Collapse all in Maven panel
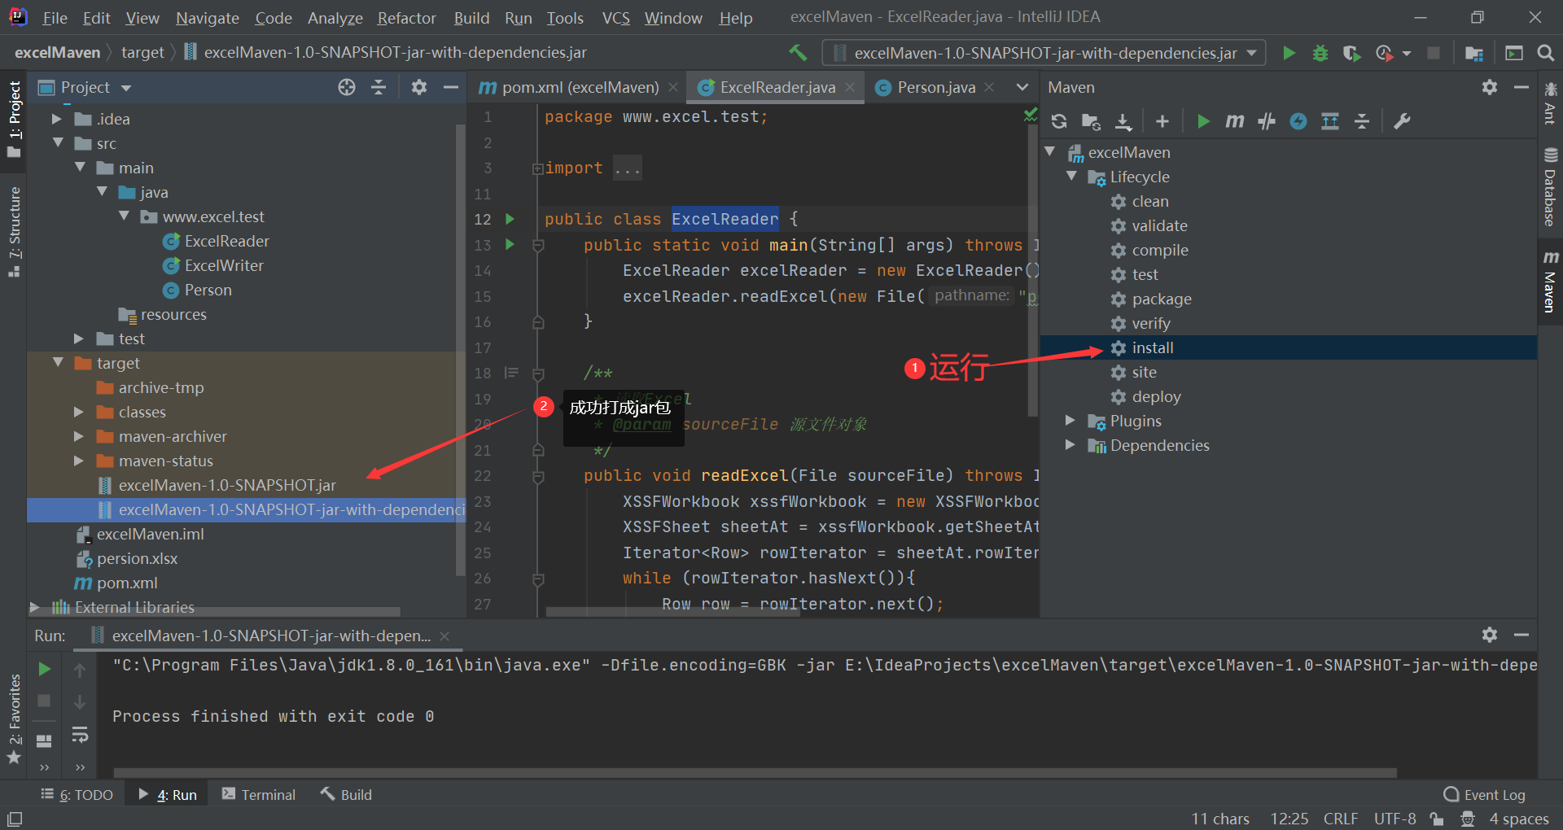Screen dimensions: 1563x830 tap(1362, 121)
